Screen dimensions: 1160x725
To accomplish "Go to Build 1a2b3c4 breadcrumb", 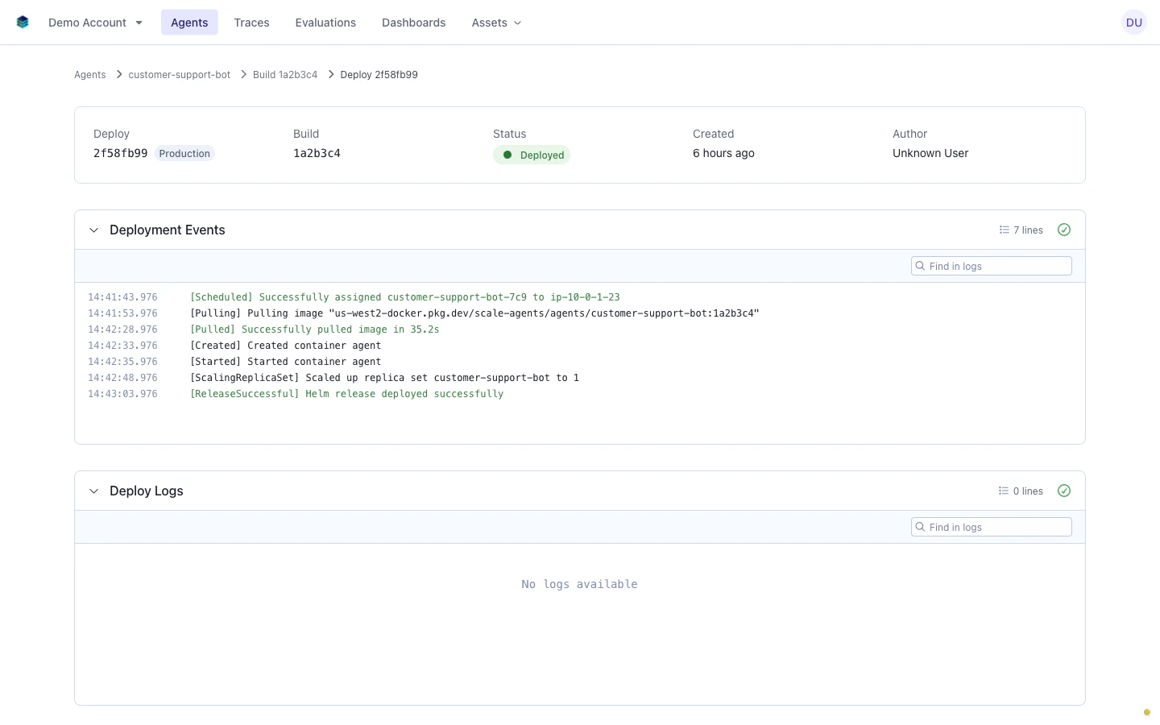I will (x=285, y=75).
